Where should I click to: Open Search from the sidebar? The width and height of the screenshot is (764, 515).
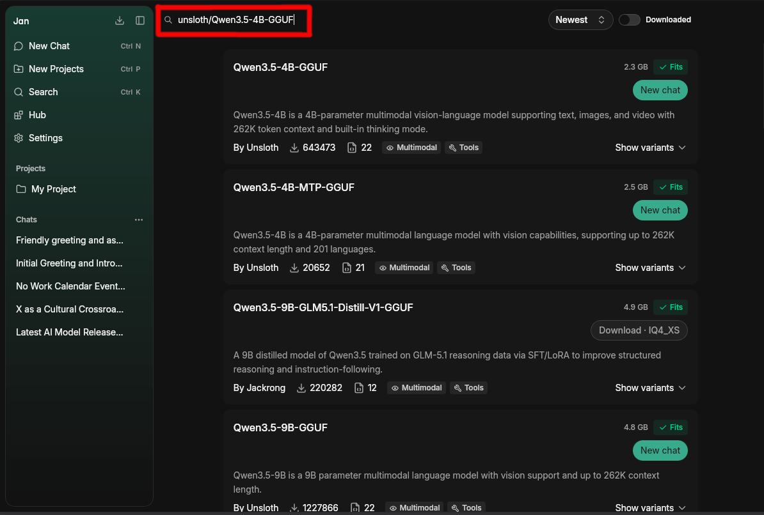point(79,92)
